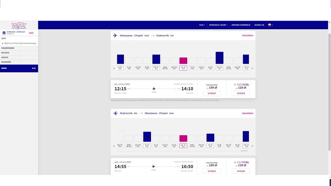The image size is (331, 186).
Task: Show later dates for Dubrovnik to Warszawa
Action: point(252,146)
